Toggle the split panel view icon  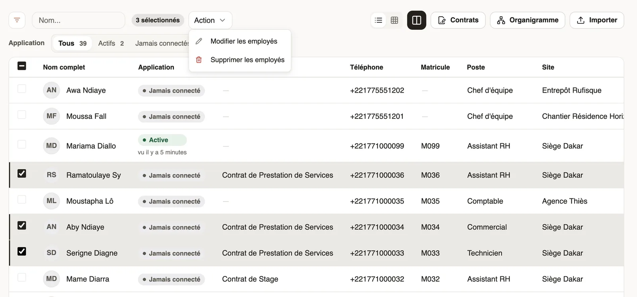pyautogui.click(x=416, y=20)
